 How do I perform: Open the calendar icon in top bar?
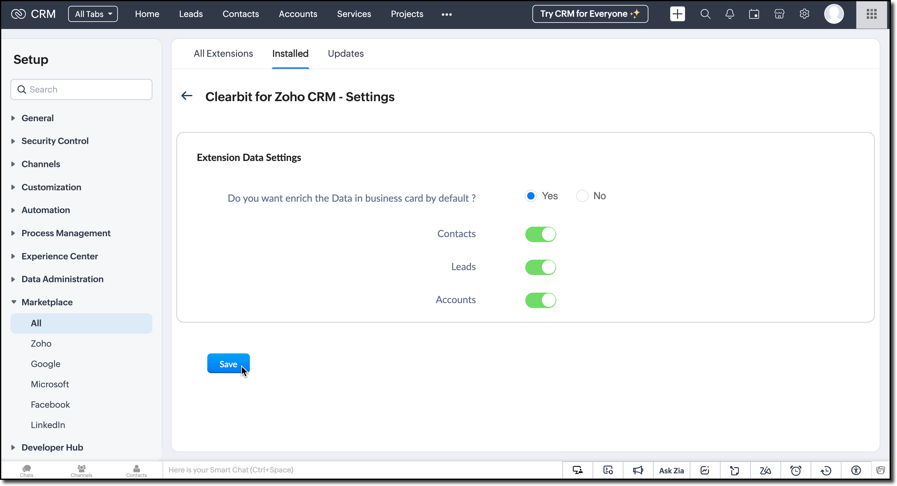click(754, 14)
